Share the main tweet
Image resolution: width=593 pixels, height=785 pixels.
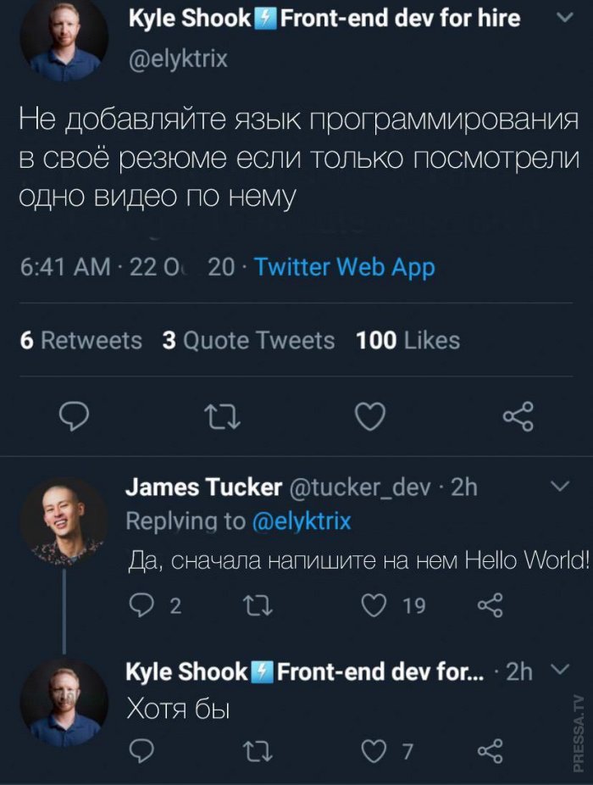point(518,416)
